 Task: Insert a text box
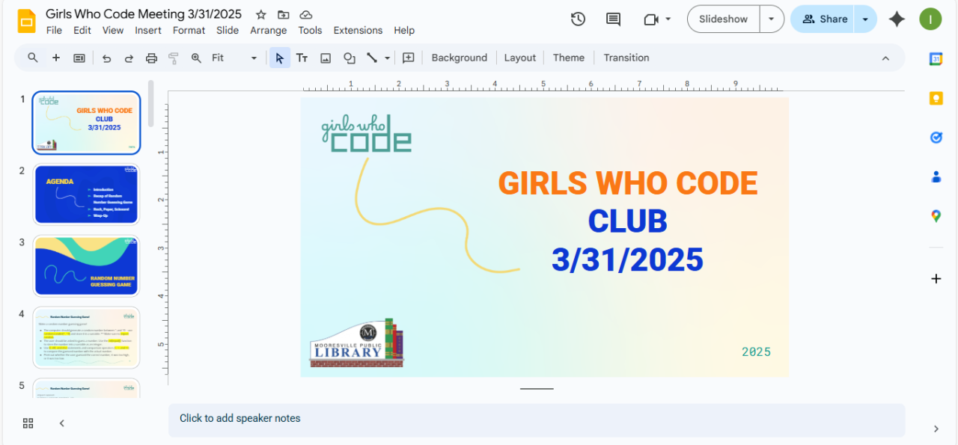pyautogui.click(x=302, y=58)
